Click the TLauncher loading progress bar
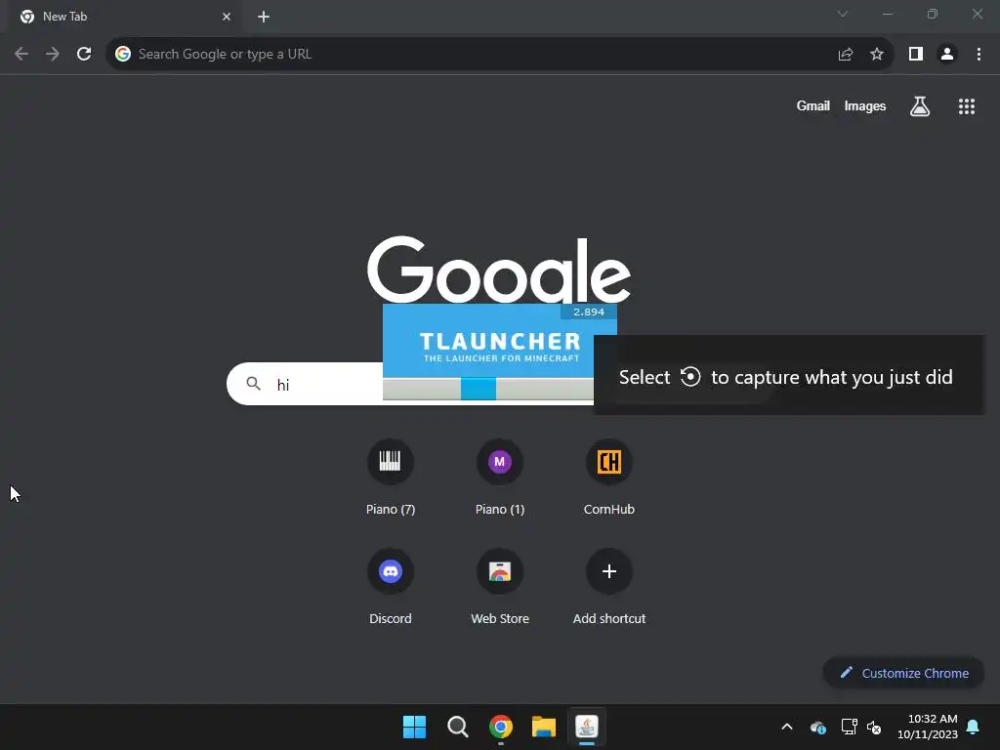 click(x=488, y=389)
